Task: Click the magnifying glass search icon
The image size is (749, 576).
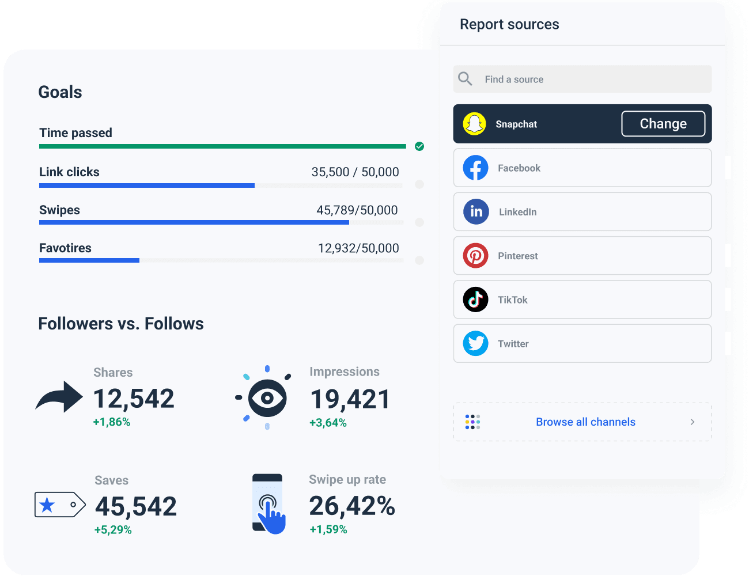Action: pos(465,78)
